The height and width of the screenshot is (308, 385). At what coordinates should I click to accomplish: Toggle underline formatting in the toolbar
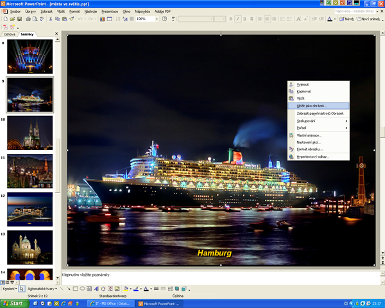(244, 19)
